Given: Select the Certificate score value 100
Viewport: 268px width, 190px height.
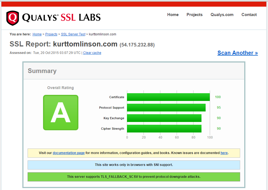Looking at the screenshot, I should tap(218, 97).
